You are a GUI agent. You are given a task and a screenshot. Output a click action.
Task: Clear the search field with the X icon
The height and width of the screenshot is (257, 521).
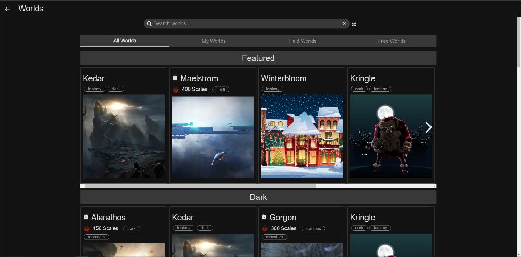(x=344, y=23)
